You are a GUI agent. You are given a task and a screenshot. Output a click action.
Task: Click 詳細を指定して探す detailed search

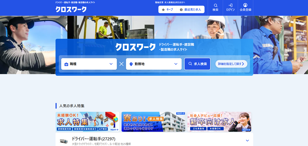(231, 64)
